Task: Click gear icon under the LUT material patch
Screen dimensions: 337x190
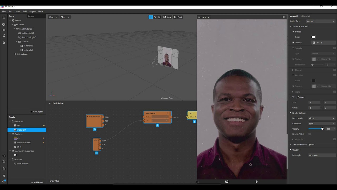Action: click(195, 122)
